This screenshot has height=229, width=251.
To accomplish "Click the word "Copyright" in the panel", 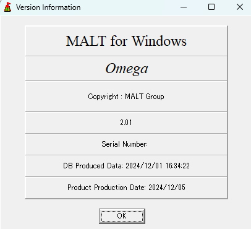I will (103, 97).
